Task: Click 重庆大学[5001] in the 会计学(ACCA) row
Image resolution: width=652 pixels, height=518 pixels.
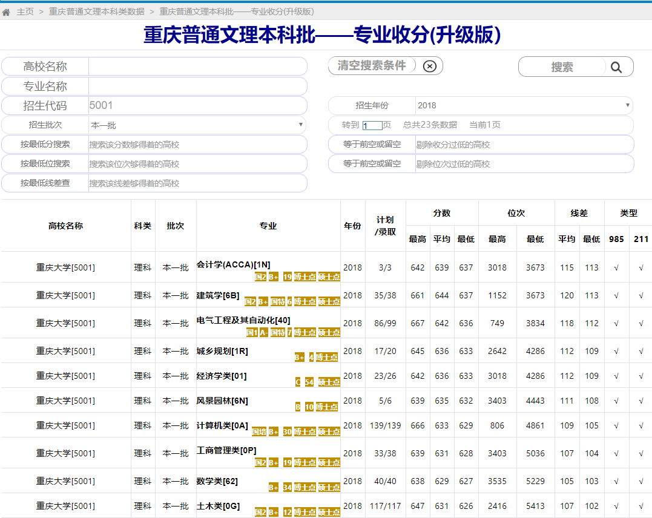Action: [66, 267]
